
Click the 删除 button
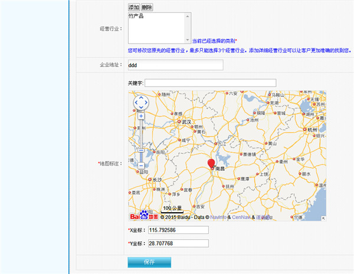click(x=147, y=7)
